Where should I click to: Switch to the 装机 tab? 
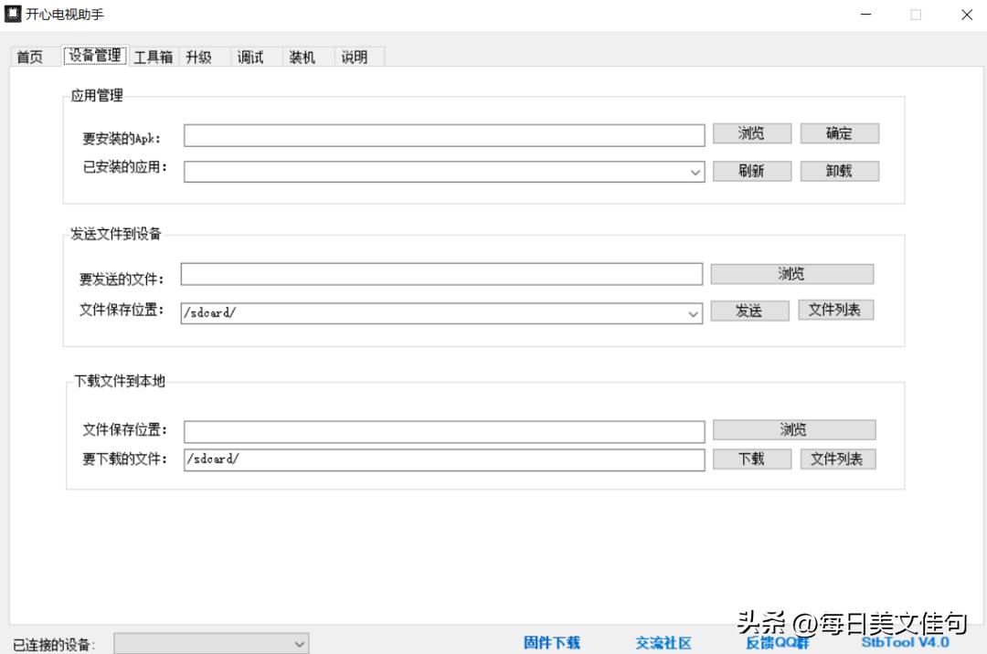click(x=302, y=58)
